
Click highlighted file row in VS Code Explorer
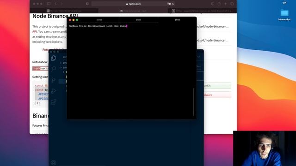pyautogui.click(x=63, y=81)
